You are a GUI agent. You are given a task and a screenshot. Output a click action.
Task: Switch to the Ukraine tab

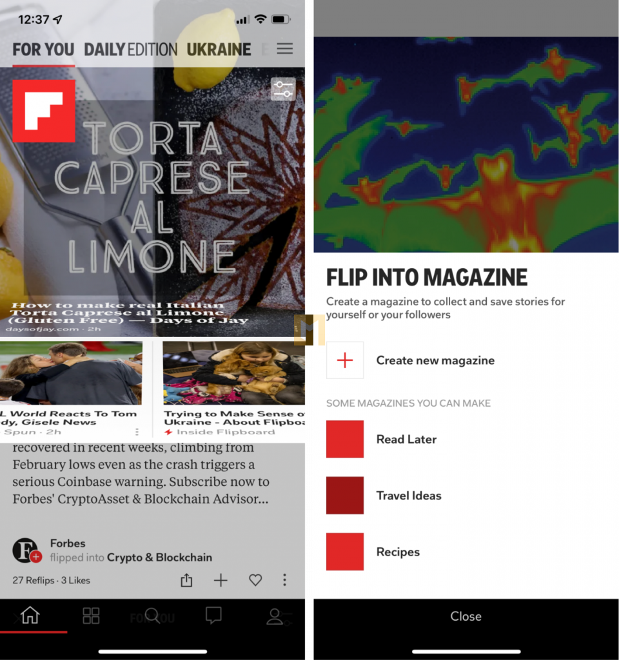[219, 50]
